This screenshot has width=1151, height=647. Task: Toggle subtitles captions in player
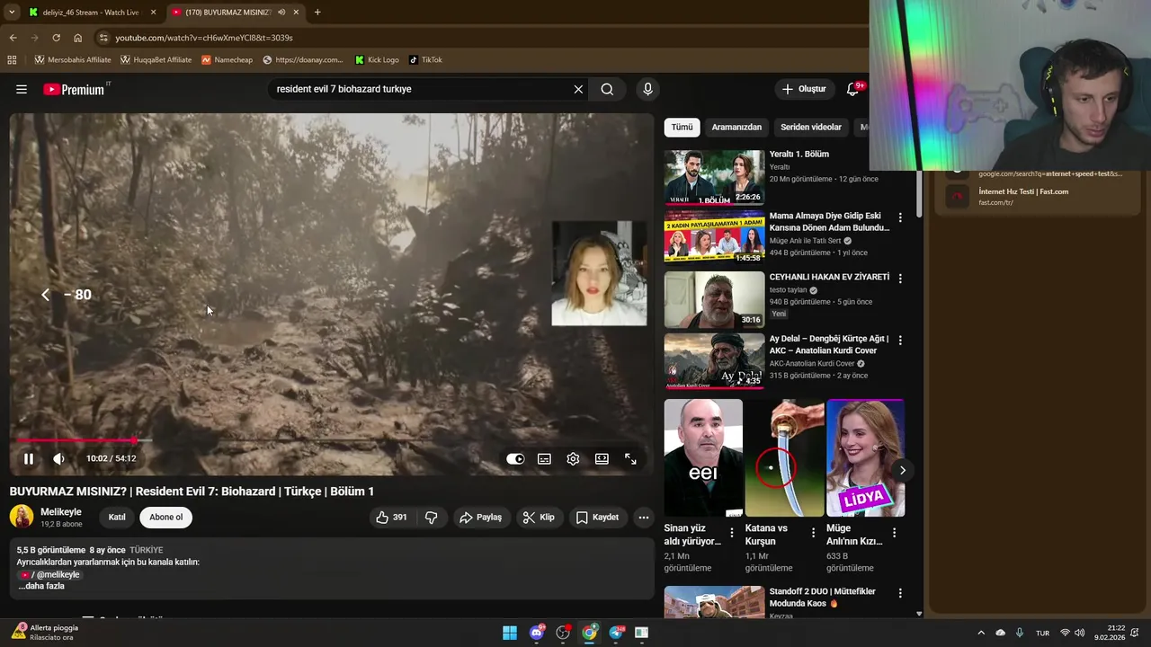pos(544,458)
